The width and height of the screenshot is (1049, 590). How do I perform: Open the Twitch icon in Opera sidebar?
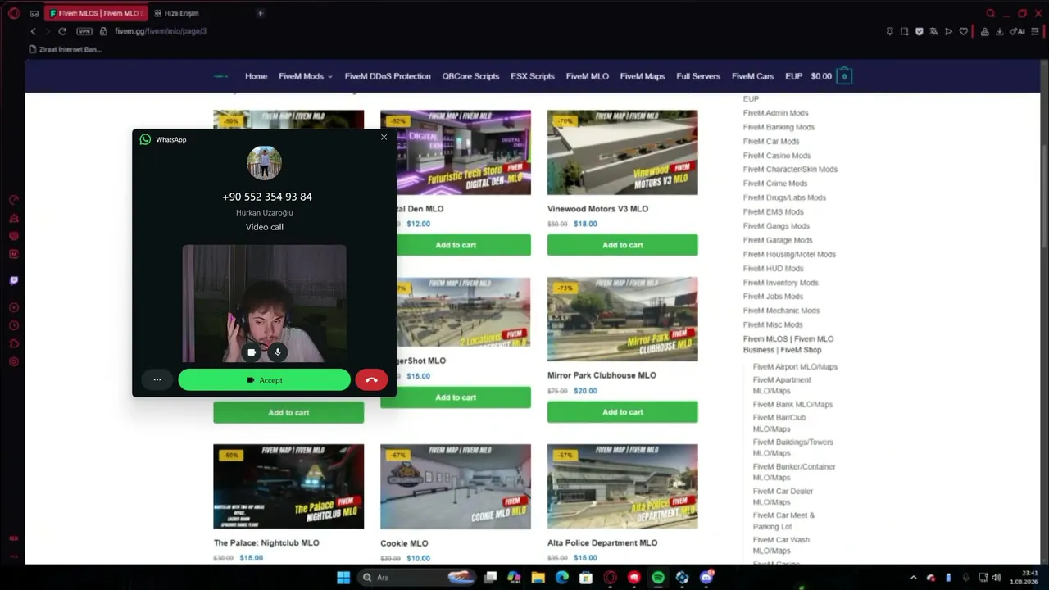tap(13, 280)
